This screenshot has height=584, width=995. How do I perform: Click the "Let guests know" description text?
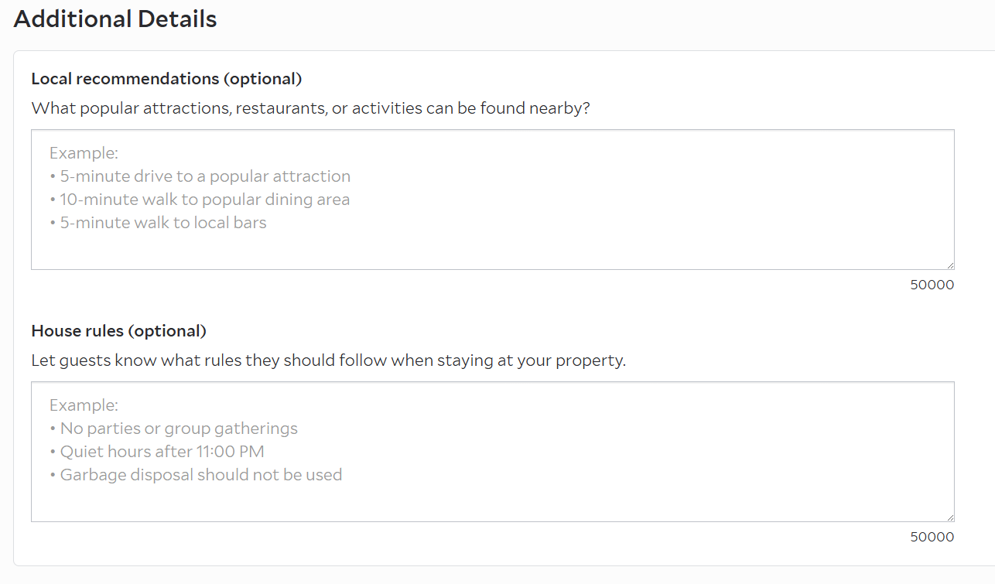(x=328, y=360)
